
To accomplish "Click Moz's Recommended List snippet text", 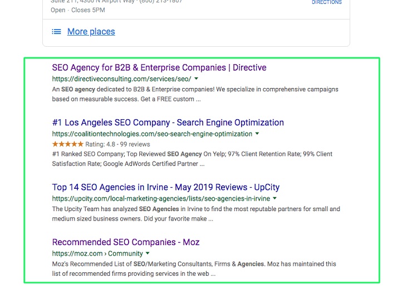I will tap(194, 269).
